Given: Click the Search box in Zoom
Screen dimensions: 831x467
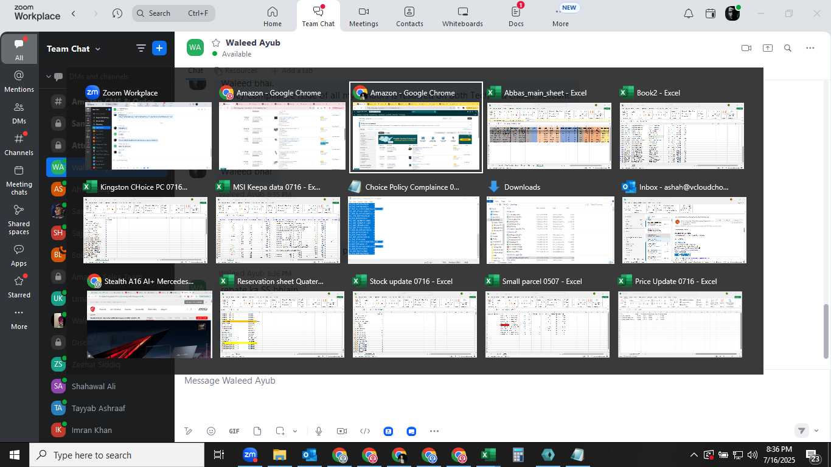Looking at the screenshot, I should coord(173,13).
